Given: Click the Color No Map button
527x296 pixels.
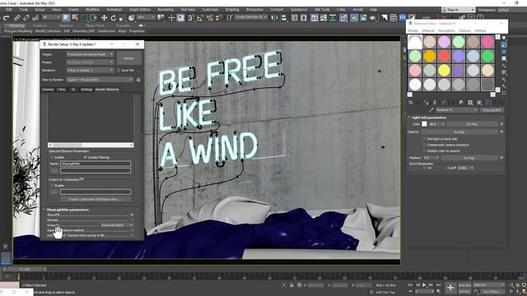Looking at the screenshot, I should pos(472,124).
